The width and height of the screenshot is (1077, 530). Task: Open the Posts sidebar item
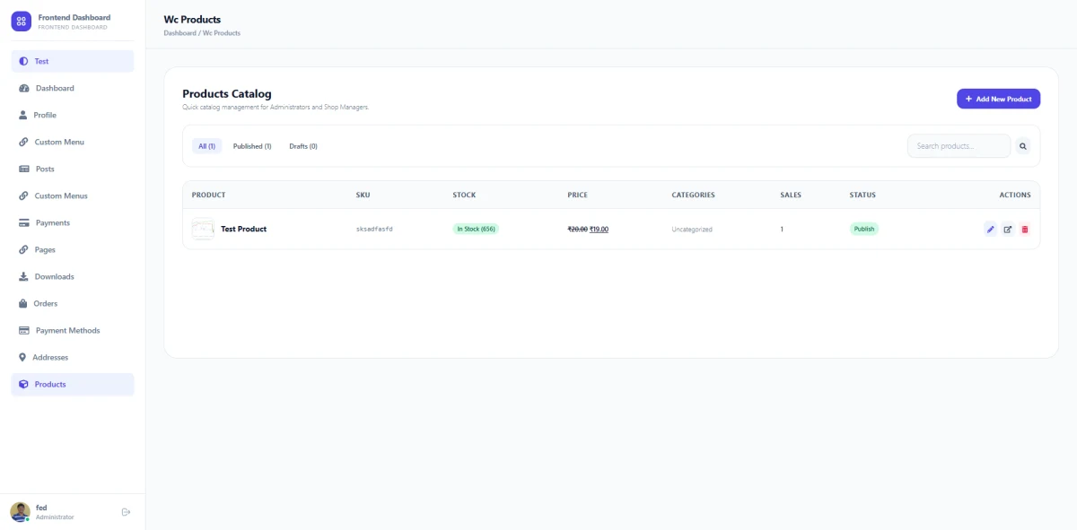[72, 169]
